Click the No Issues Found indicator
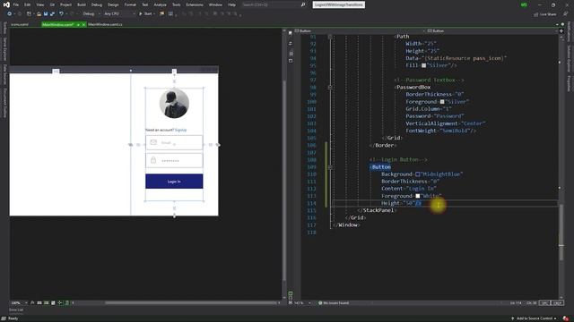This screenshot has height=322, width=574. tap(333, 303)
